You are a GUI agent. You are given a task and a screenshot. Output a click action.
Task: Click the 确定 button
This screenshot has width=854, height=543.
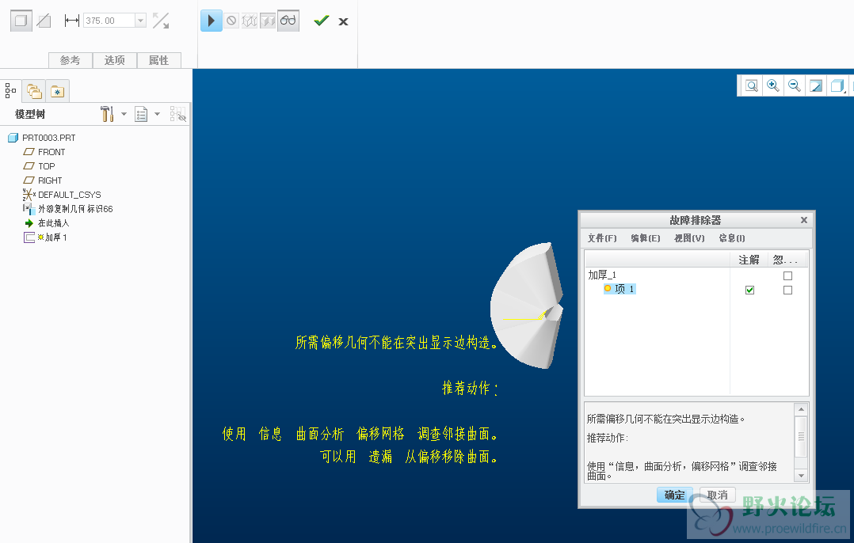tap(674, 495)
